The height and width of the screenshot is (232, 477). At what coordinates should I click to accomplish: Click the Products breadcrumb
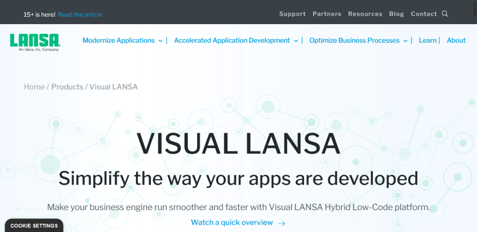click(x=67, y=87)
